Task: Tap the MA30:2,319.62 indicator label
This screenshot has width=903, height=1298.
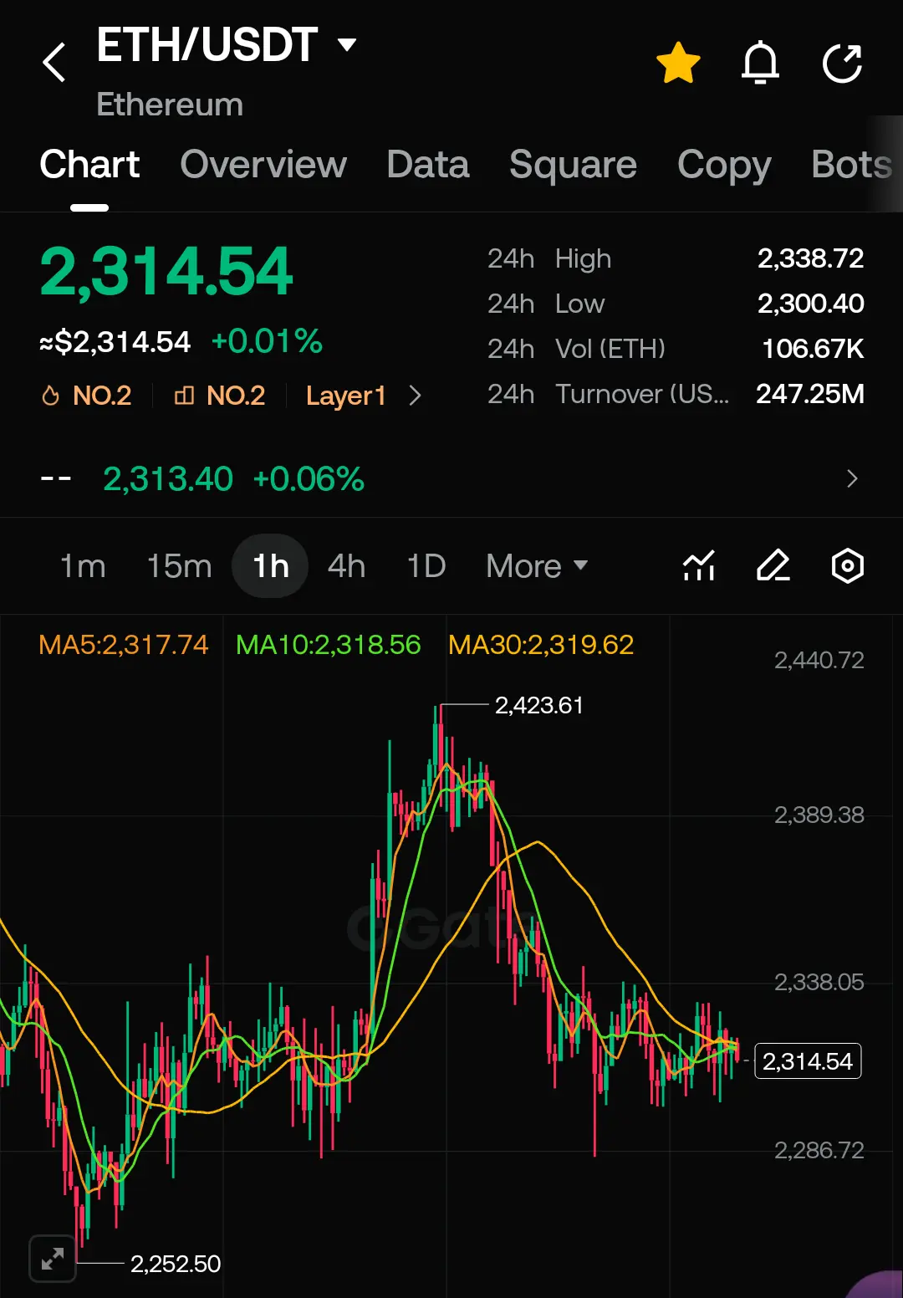Action: pyautogui.click(x=541, y=645)
